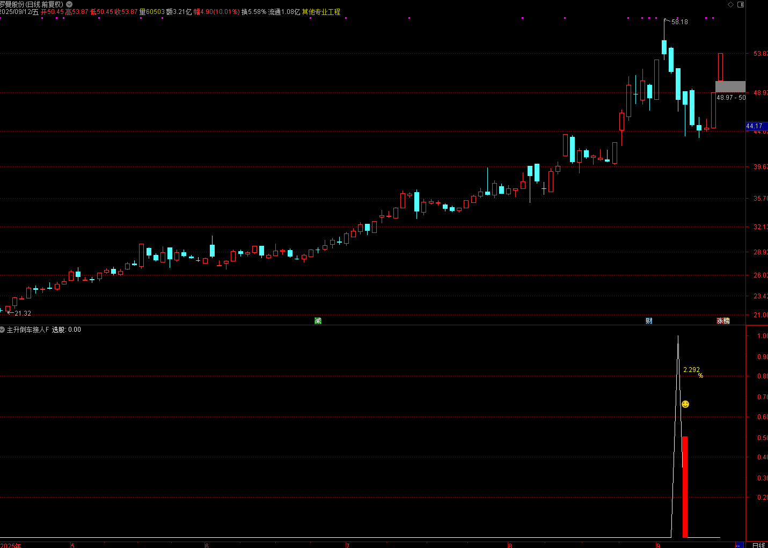Click the 流通1.08亿 float shares value
This screenshot has width=768, height=548.
(x=284, y=12)
